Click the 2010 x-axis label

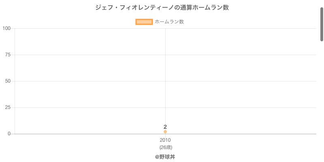coord(165,140)
